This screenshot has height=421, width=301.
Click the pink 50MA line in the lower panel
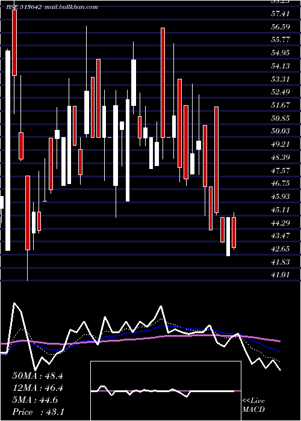(x=140, y=339)
